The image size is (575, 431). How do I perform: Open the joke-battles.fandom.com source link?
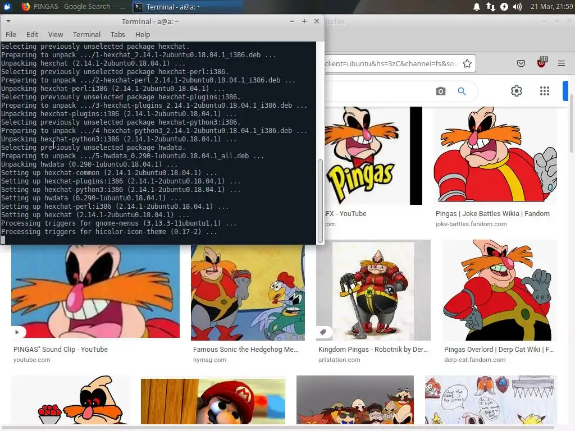coord(471,224)
